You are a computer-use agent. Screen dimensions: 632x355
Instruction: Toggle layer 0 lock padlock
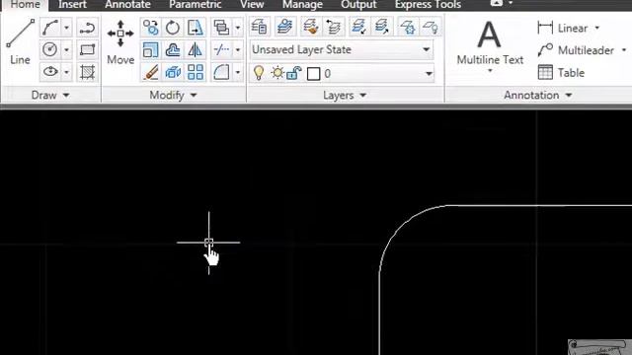point(294,73)
